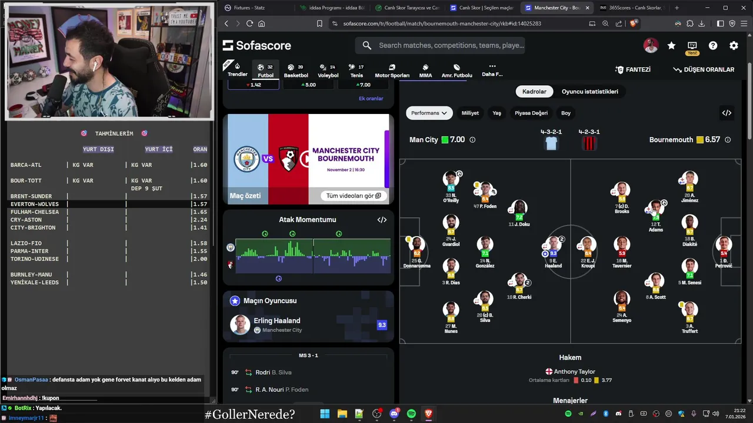Click info icon next to Man City 7.00

click(472, 140)
